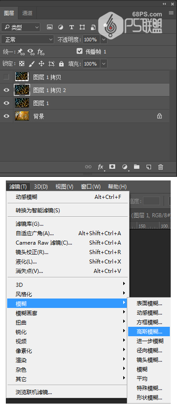Lock layer position

[41, 64]
